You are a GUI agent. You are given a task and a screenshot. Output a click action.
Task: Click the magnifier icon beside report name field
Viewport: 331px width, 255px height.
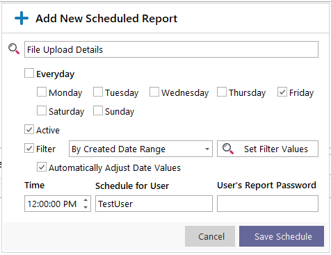(x=14, y=49)
